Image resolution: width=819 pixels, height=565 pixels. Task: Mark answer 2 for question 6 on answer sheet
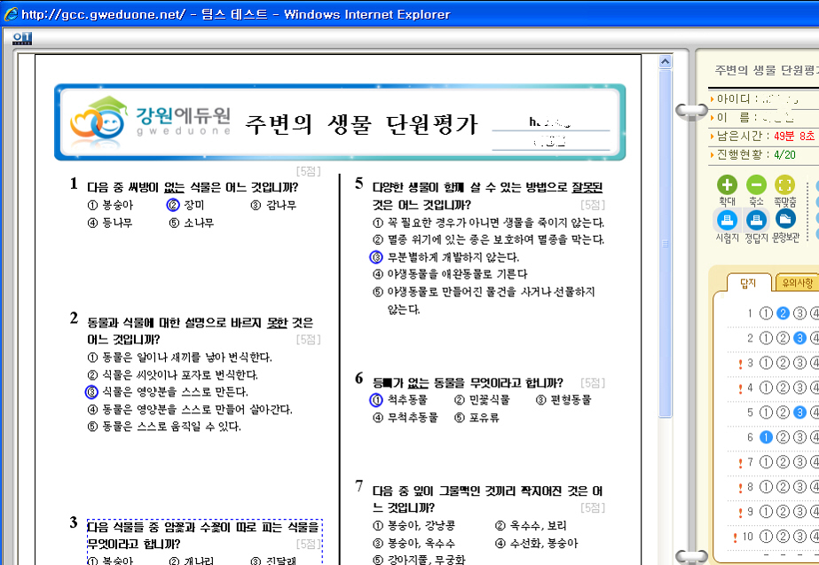(x=783, y=437)
